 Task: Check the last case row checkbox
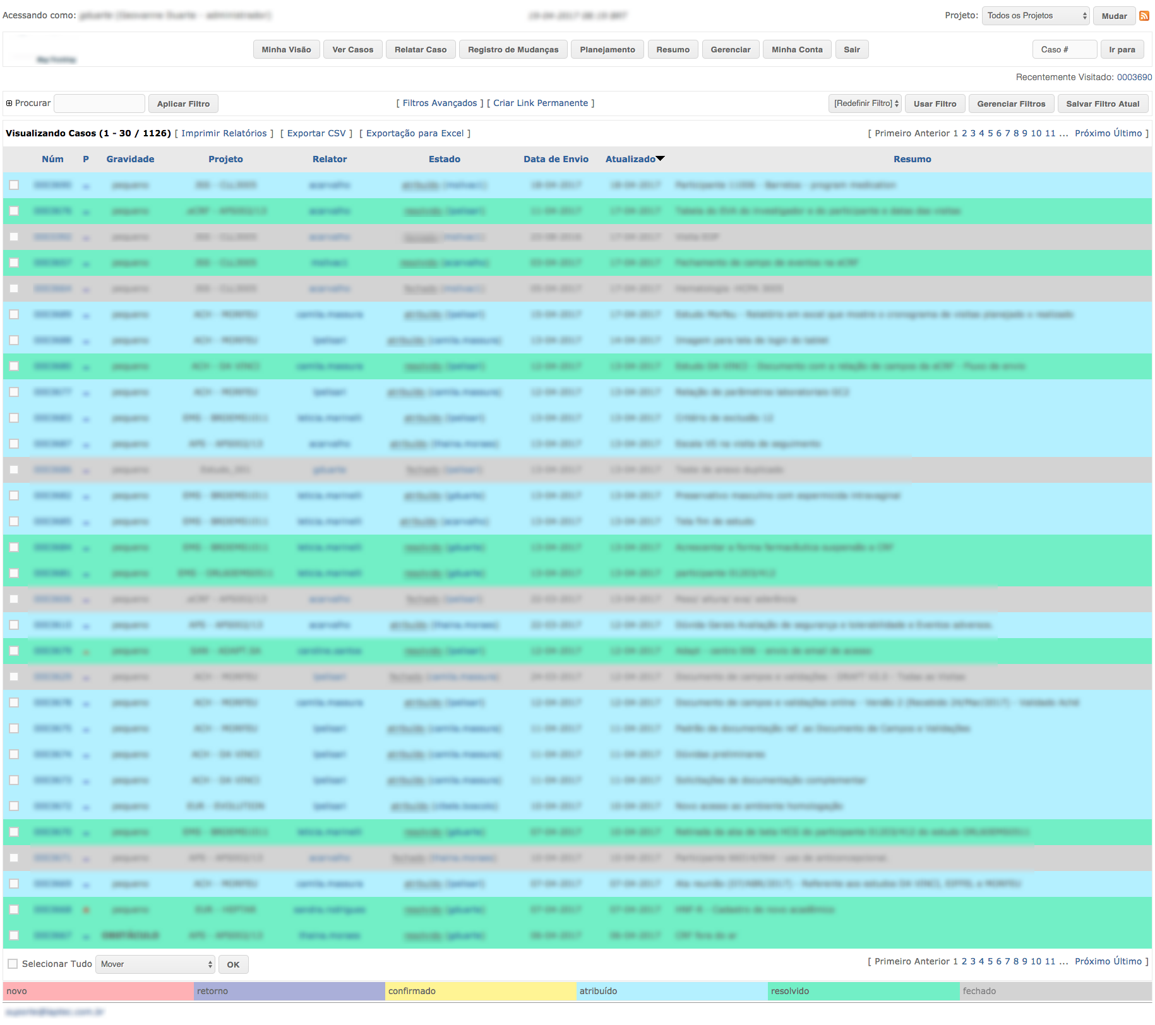pos(14,935)
